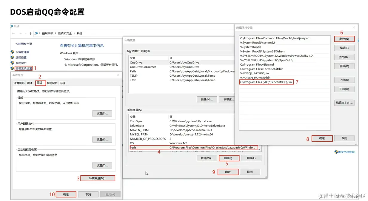Click 删除(L) under system variables
The image size is (368, 201).
point(251,158)
